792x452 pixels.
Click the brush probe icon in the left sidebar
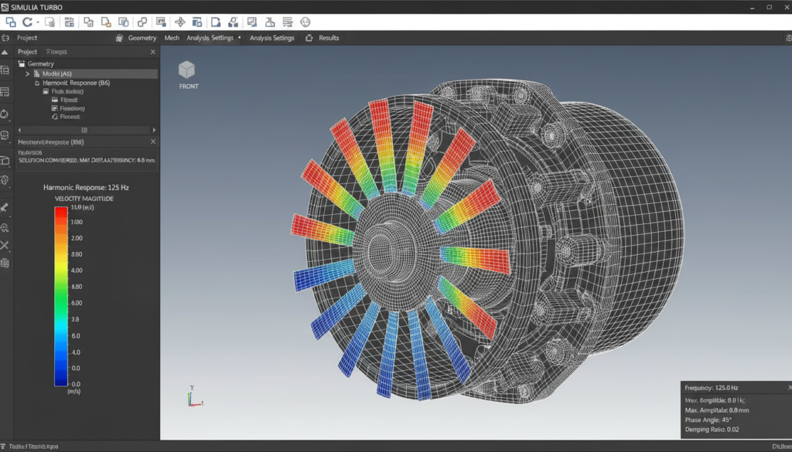(x=5, y=207)
